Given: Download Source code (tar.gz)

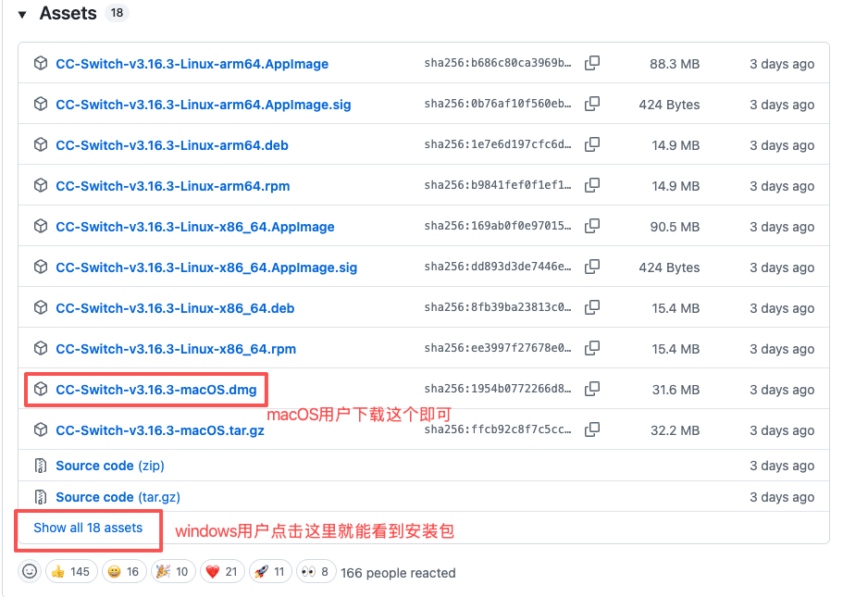Looking at the screenshot, I should [118, 497].
